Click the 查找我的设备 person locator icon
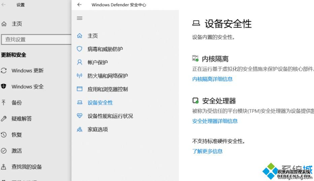The width and height of the screenshot is (314, 181). 3,167
